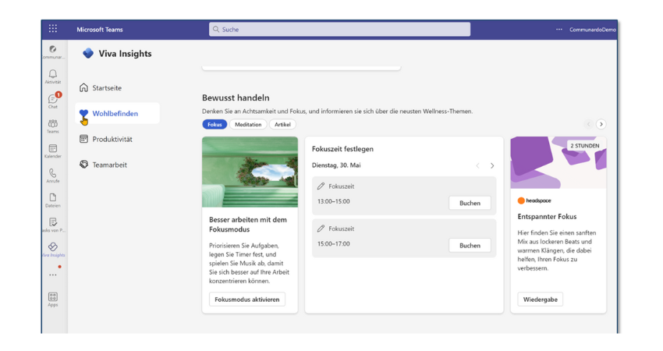Click the Viva Insights logo
The height and width of the screenshot is (351, 663).
coord(88,53)
